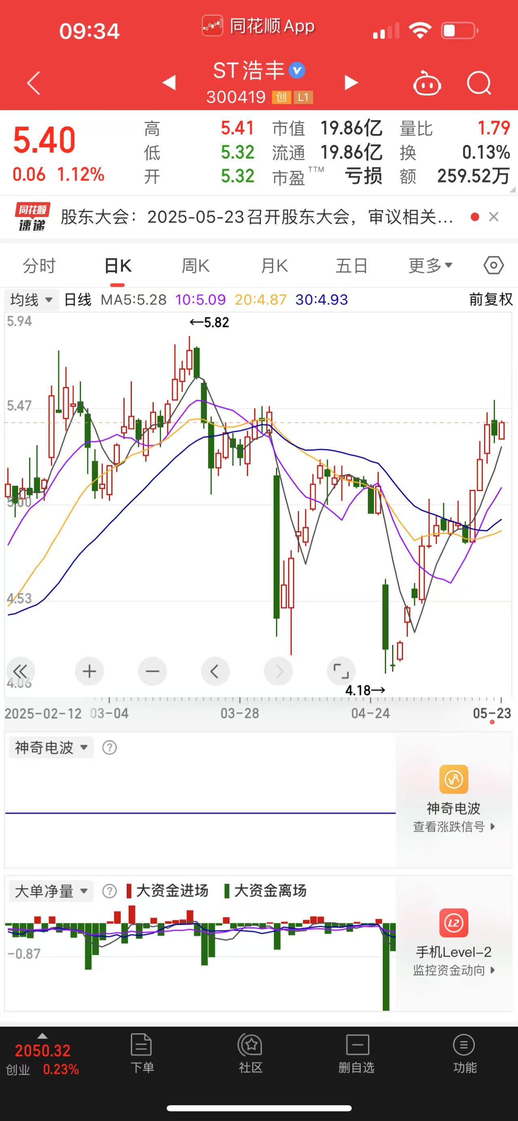Image resolution: width=518 pixels, height=1121 pixels.
Task: Tap the 5.82 high price marker
Action: coord(209,323)
